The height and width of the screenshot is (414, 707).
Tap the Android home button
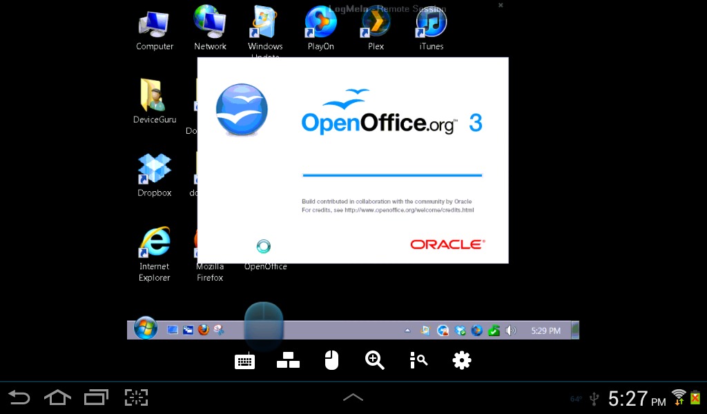tap(58, 397)
